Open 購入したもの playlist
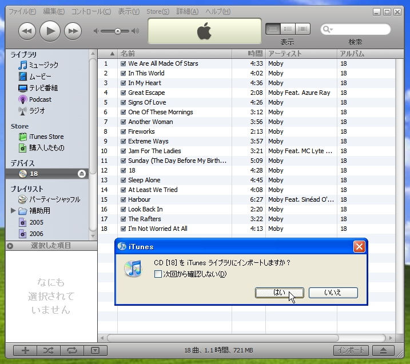410x364 pixels. (x=42, y=148)
